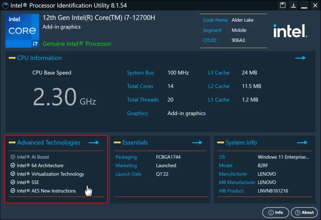
Task: Click Intel AES New Instructions text
Action: coord(46,191)
